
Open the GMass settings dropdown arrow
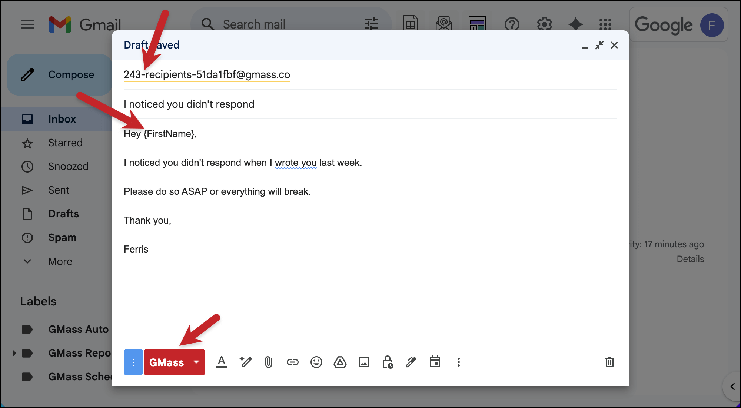pos(196,362)
